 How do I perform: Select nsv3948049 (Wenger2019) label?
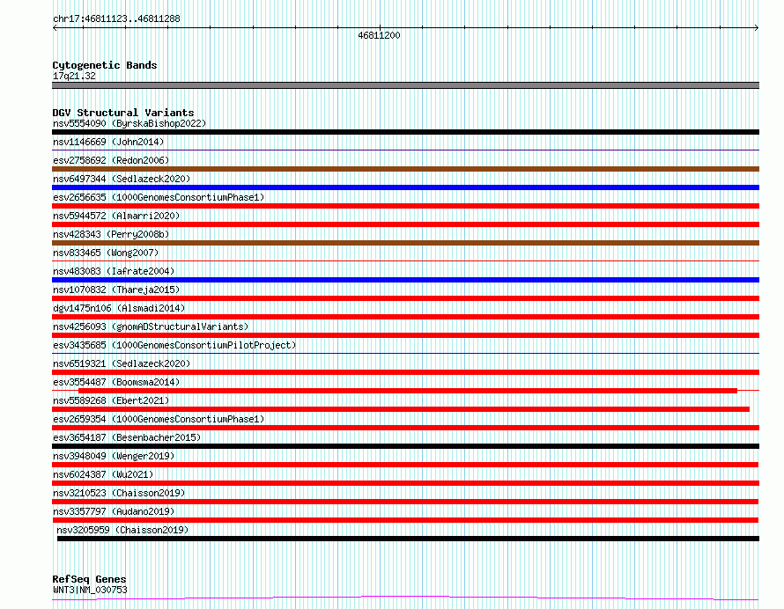(x=114, y=456)
